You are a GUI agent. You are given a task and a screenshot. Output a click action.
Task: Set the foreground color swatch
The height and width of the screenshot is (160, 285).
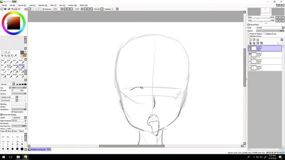[x=22, y=52]
